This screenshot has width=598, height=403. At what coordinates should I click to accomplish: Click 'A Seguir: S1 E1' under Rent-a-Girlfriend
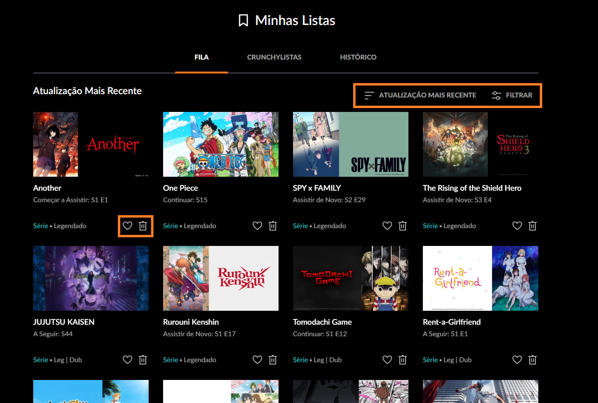[445, 334]
